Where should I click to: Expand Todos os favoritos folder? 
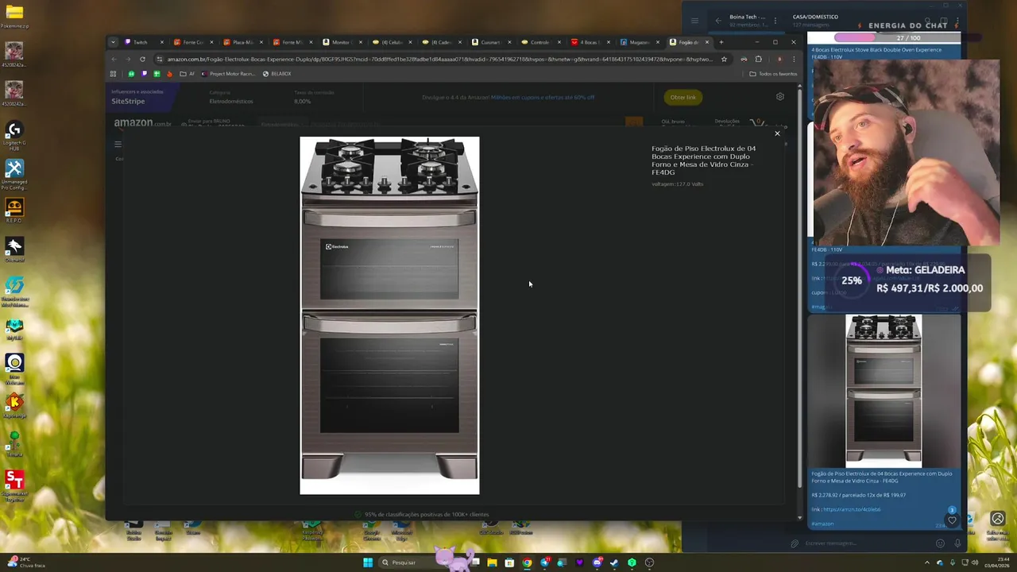773,74
